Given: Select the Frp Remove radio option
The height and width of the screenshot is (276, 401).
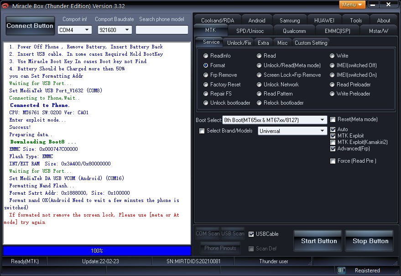Looking at the screenshot, I should coord(220,75).
